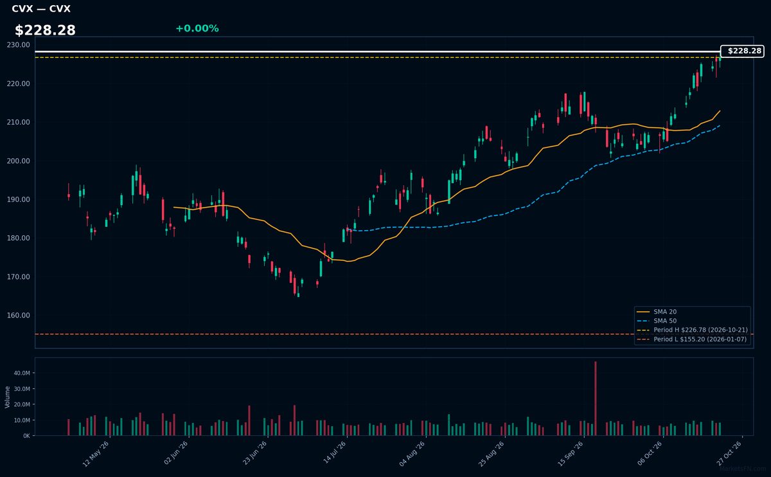Click the 0K volume axis label
Screen dimensions: 771x477
(x=26, y=436)
